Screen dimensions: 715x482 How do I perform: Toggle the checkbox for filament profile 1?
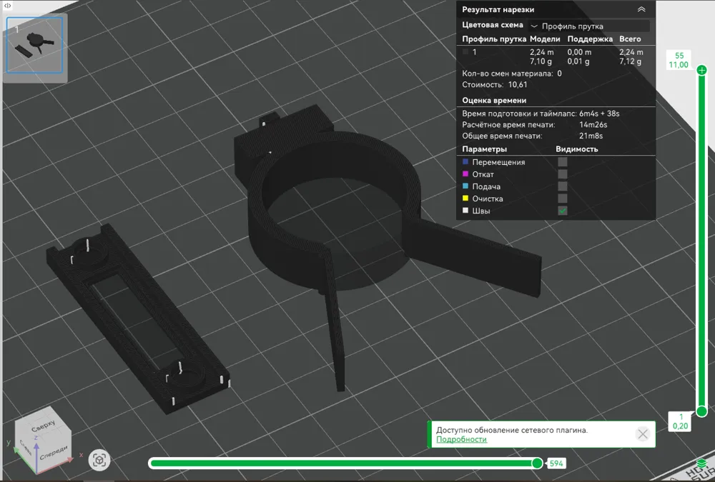pos(465,52)
